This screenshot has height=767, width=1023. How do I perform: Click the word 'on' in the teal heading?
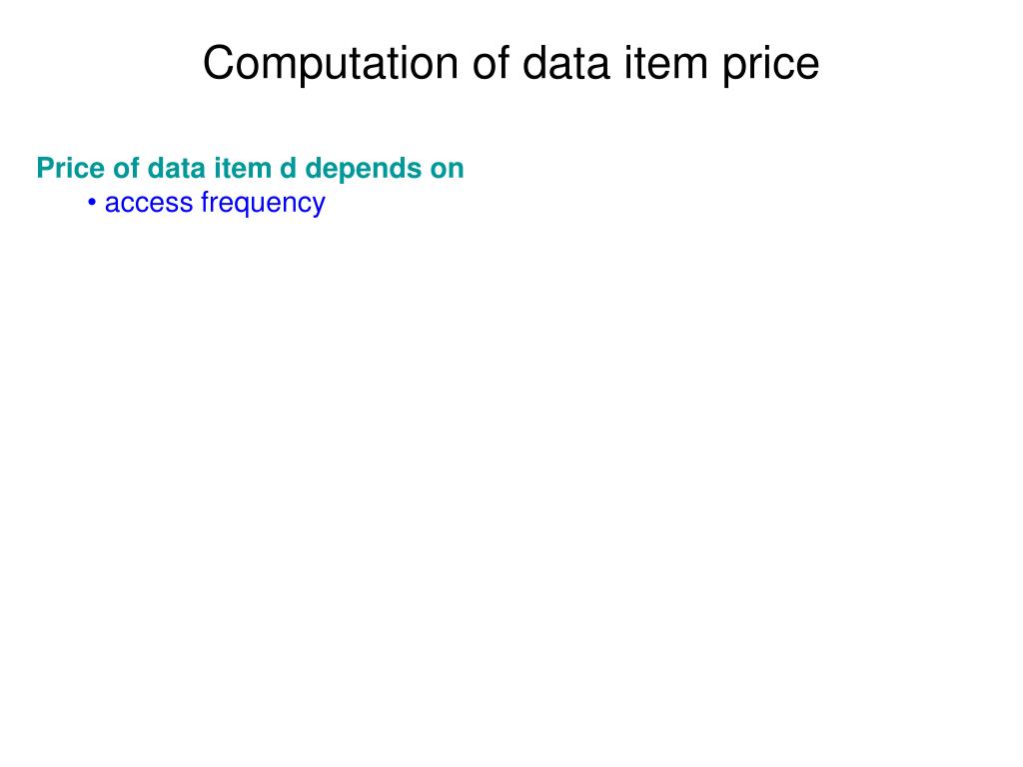tap(448, 169)
